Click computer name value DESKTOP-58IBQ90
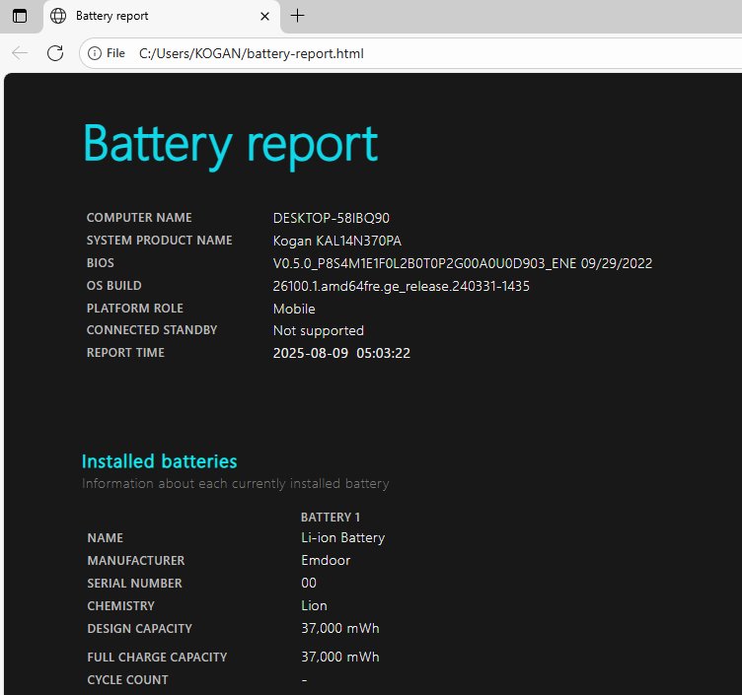 tap(331, 218)
